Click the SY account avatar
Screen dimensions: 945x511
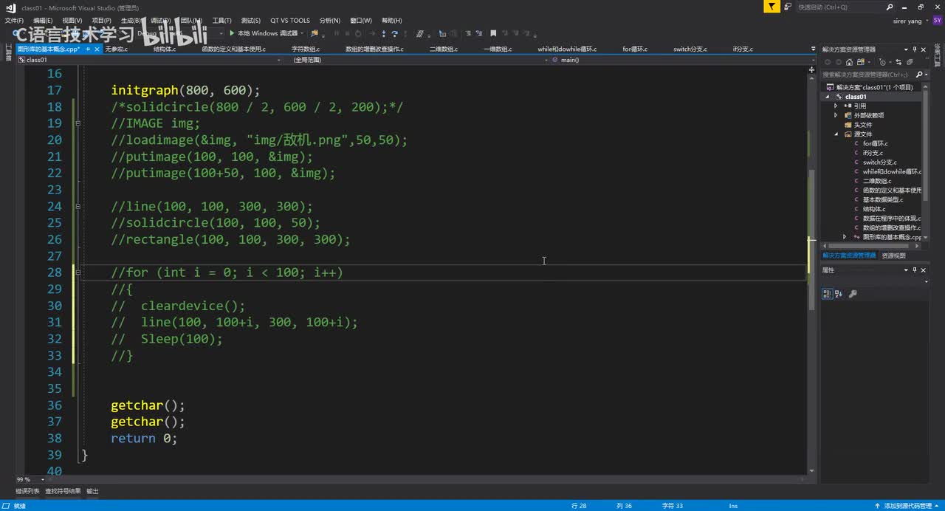[937, 21]
